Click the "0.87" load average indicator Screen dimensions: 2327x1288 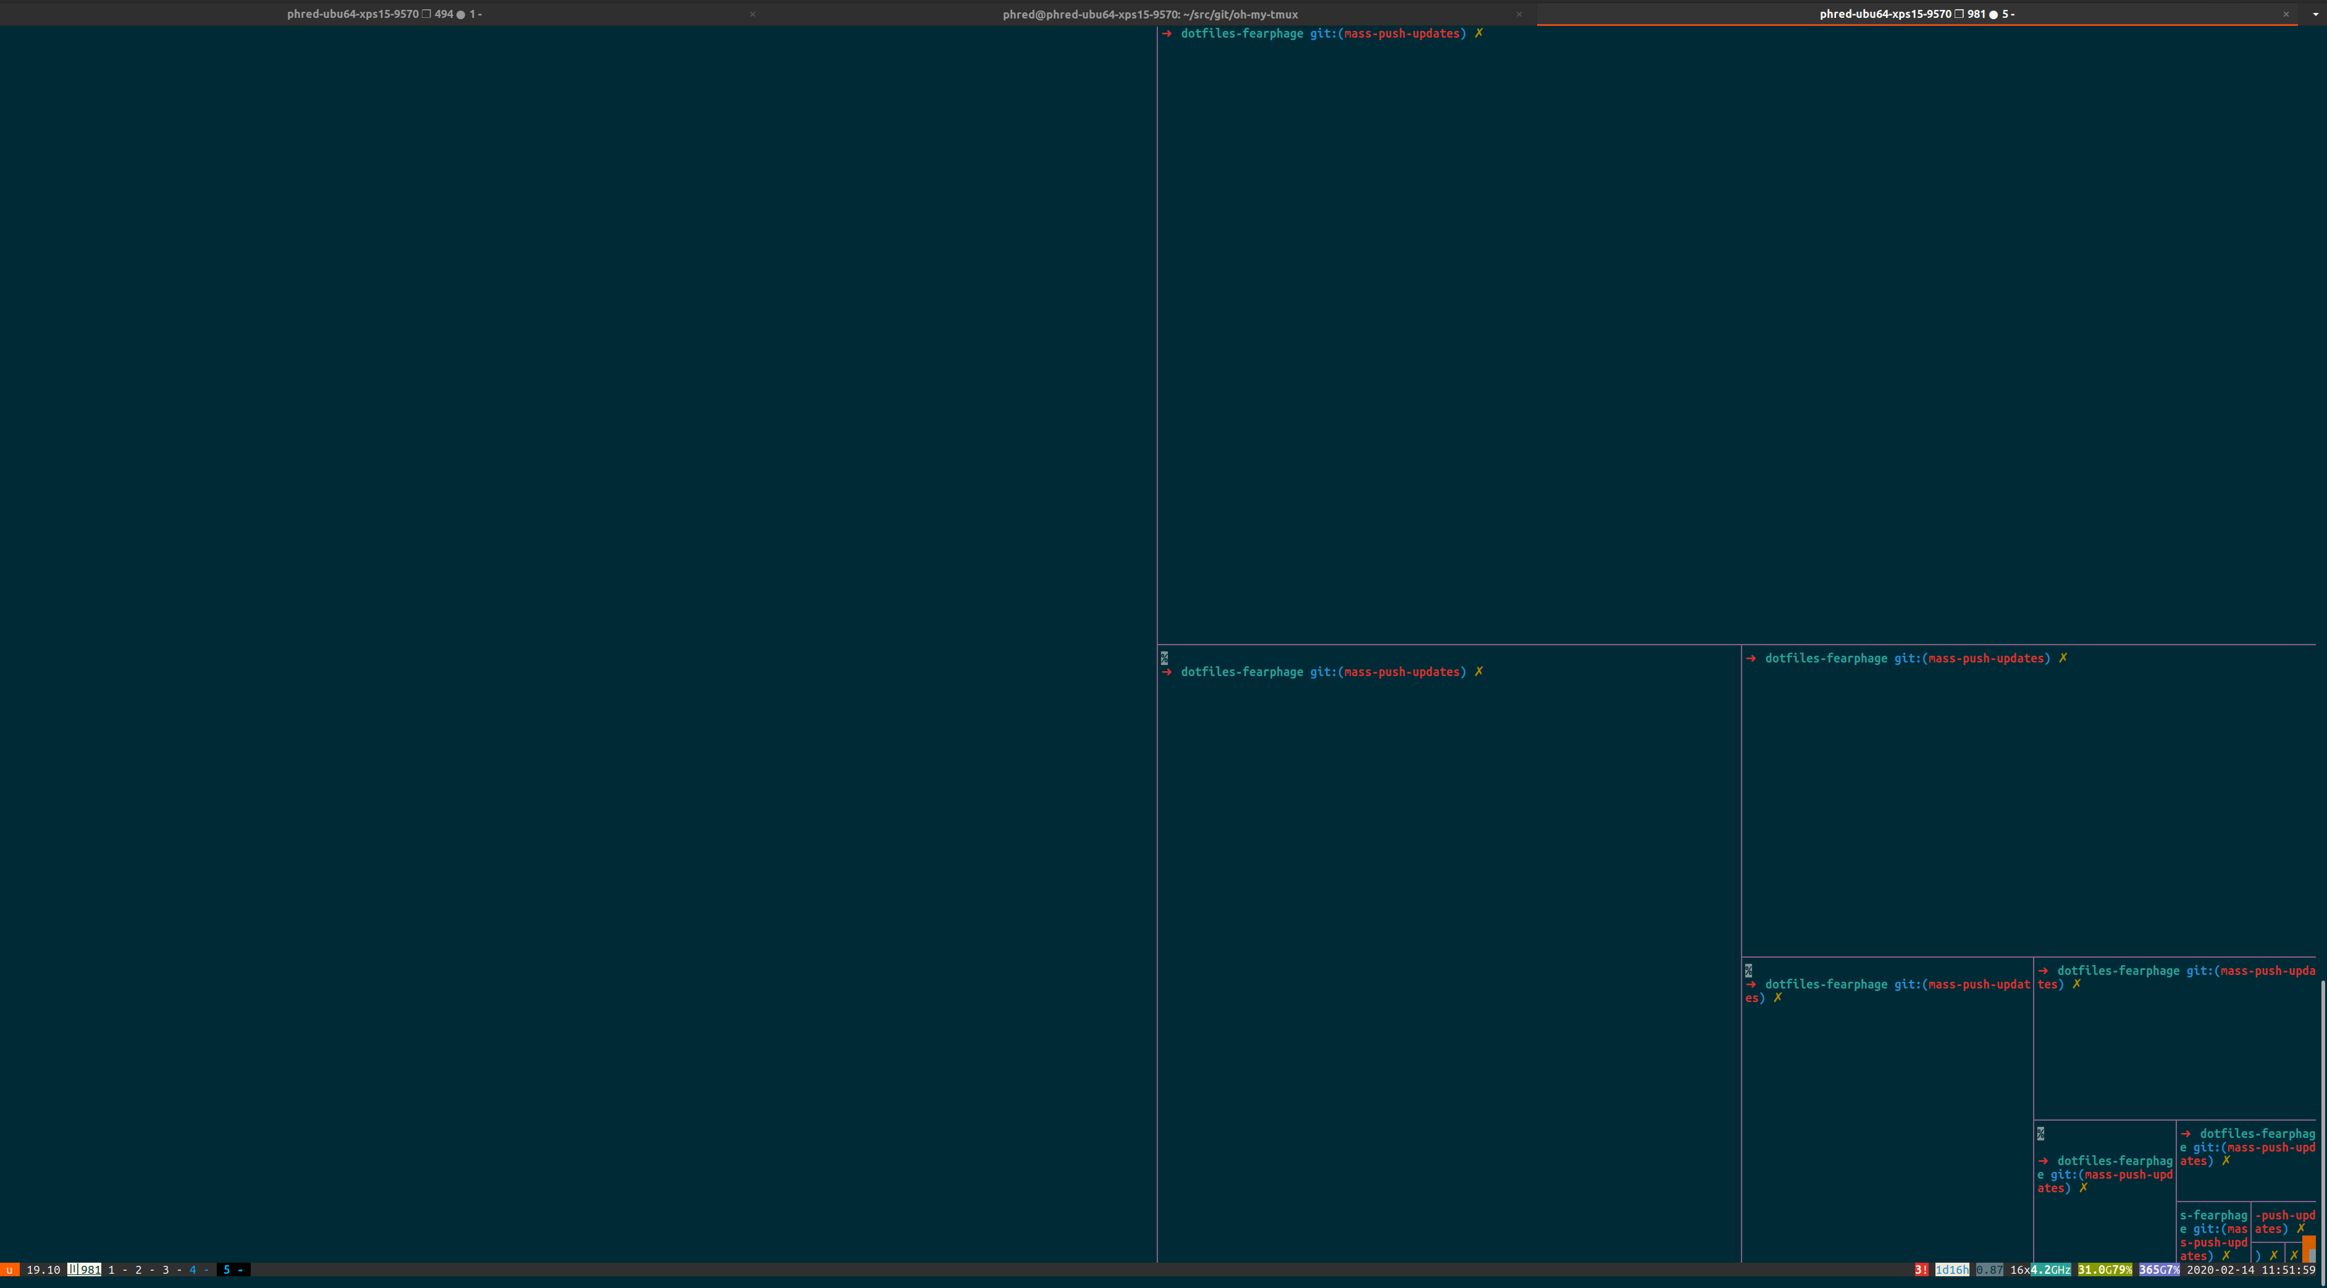coord(1990,1269)
